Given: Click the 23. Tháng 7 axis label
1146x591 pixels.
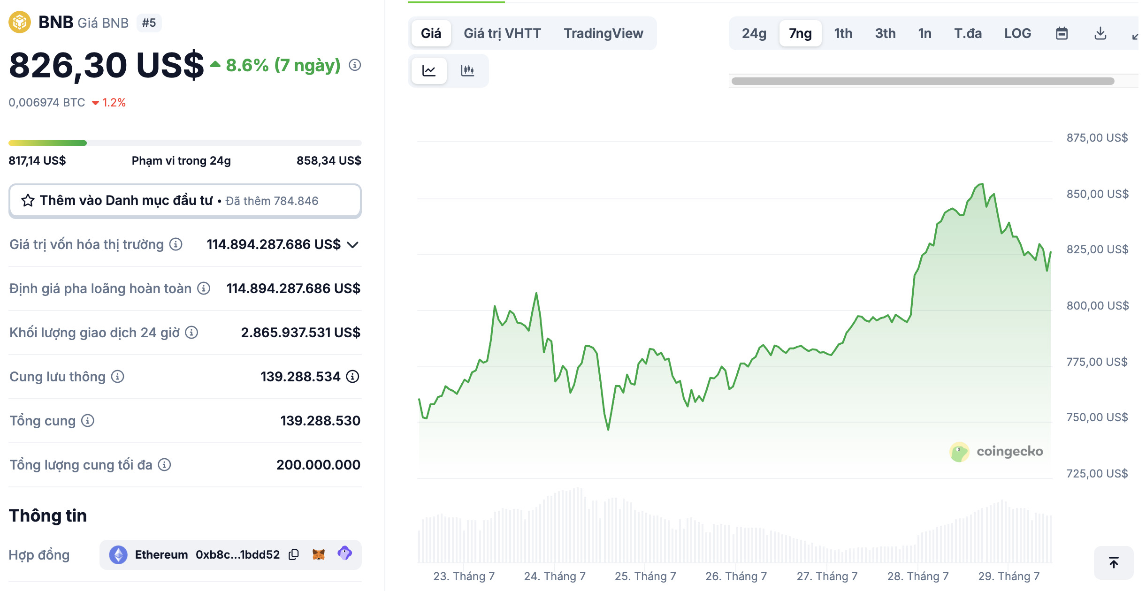Looking at the screenshot, I should 464,576.
